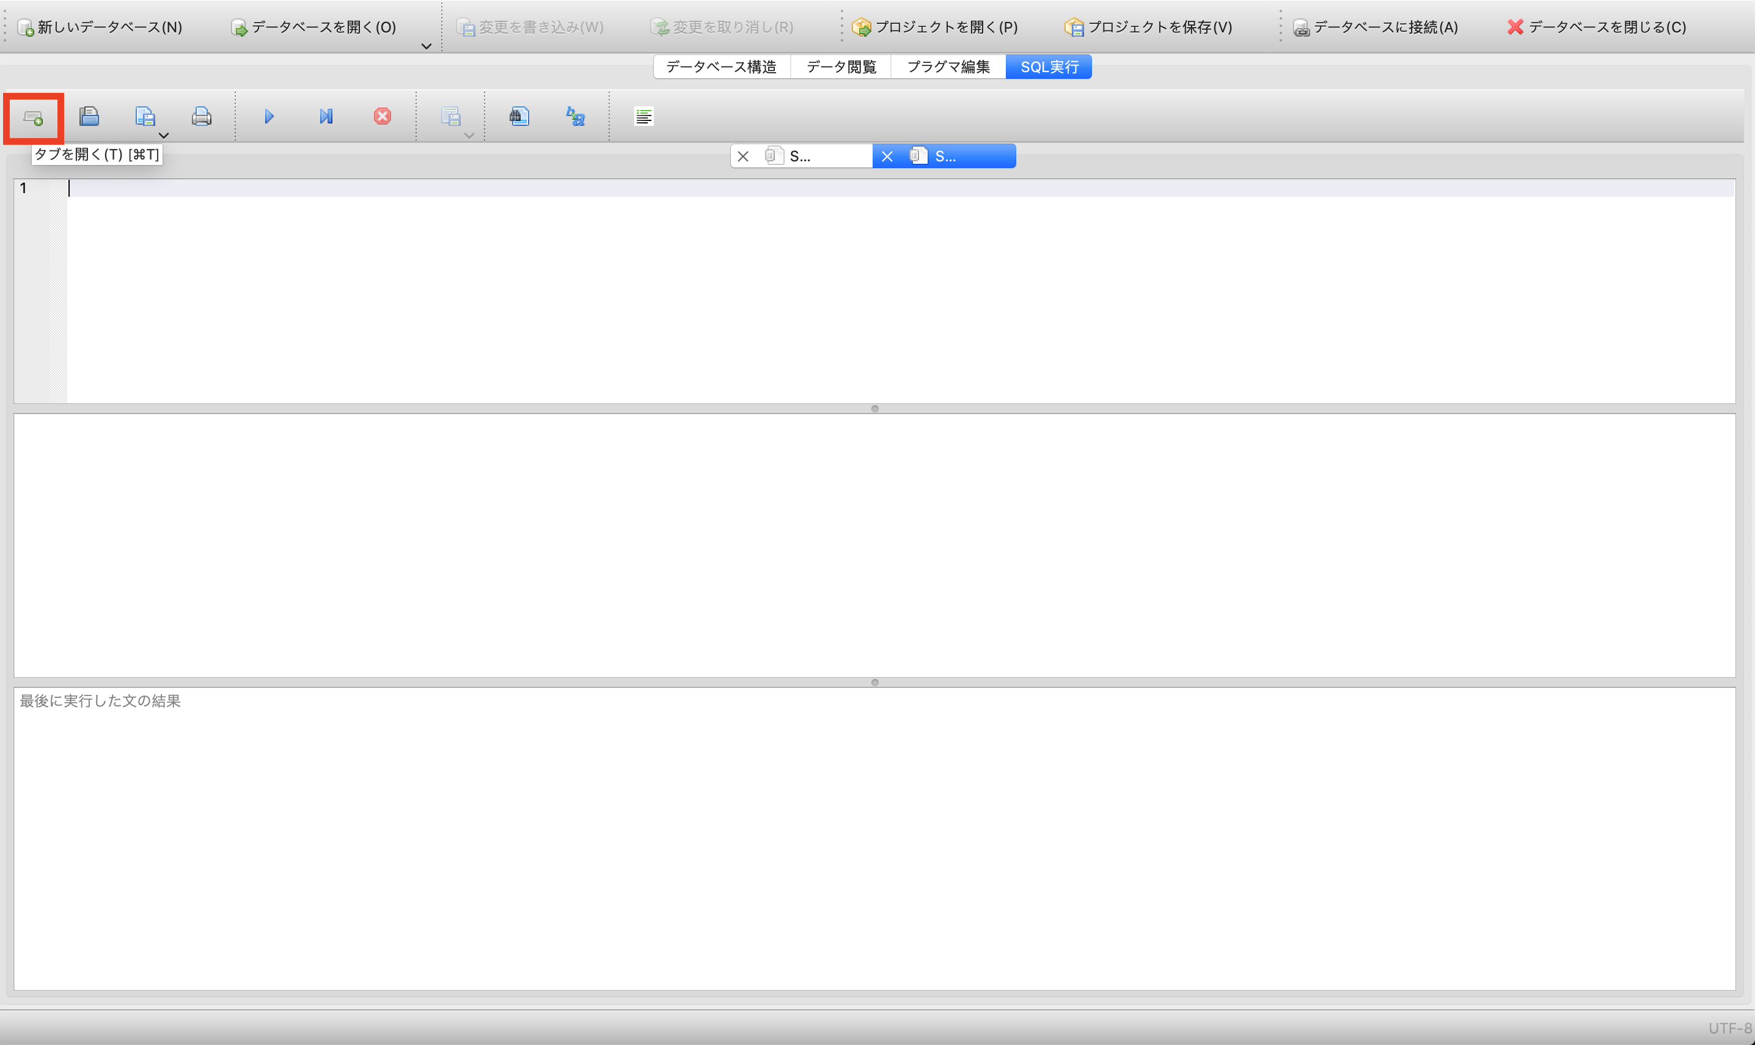Click the UTF-8 encoding label in status bar
Image resolution: width=1755 pixels, height=1045 pixels.
click(x=1730, y=1028)
